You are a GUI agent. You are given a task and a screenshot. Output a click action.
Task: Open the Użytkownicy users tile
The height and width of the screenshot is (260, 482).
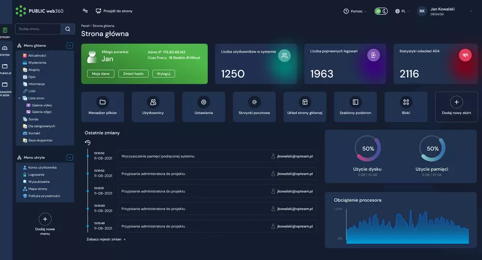click(x=153, y=106)
